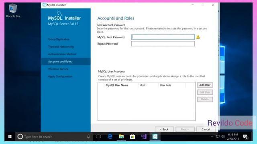The height and width of the screenshot is (144, 257).
Task: Click the MySQL Installer title bar icon
Action: pos(44,5)
